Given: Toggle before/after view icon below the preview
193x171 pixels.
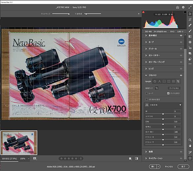Looking at the screenshot, I should [136, 158].
